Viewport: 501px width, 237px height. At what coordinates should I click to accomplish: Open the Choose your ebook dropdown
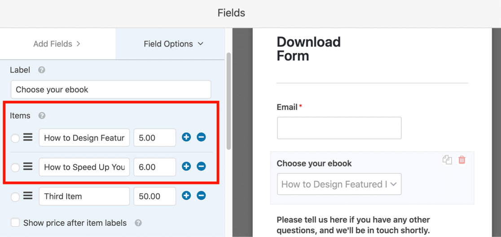tap(339, 184)
